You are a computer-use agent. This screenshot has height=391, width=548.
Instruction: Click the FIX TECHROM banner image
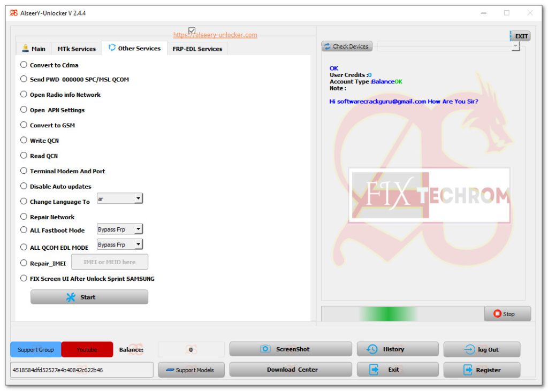pos(429,195)
